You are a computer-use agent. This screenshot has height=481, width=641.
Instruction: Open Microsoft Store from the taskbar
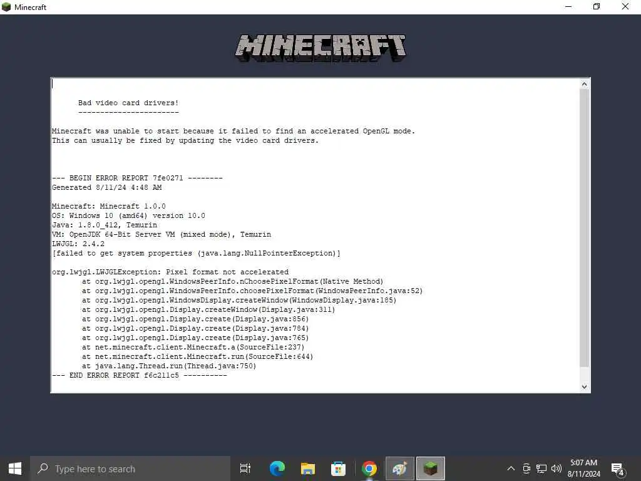tap(339, 468)
